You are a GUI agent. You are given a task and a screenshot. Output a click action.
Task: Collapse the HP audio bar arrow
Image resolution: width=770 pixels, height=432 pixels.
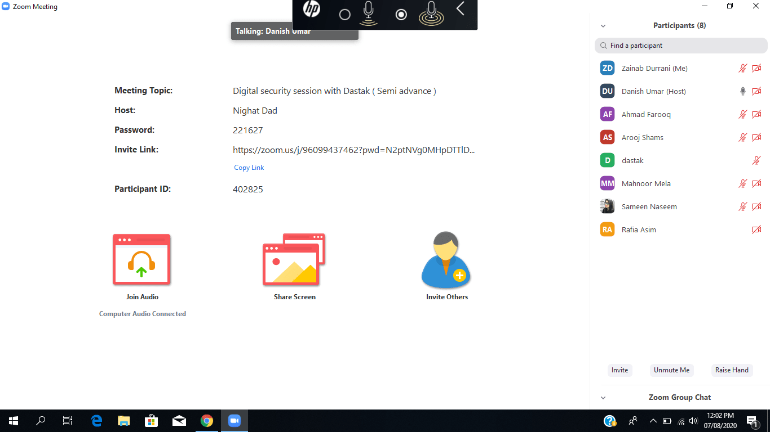pos(461,9)
